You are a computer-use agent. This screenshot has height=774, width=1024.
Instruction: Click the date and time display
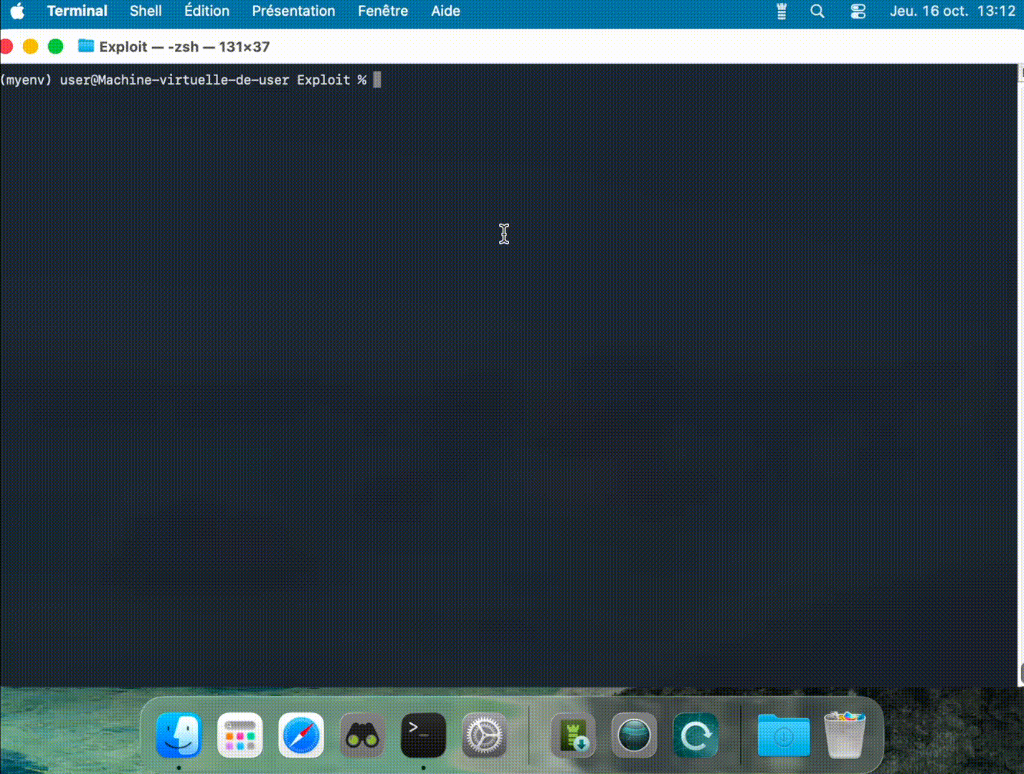(x=952, y=11)
